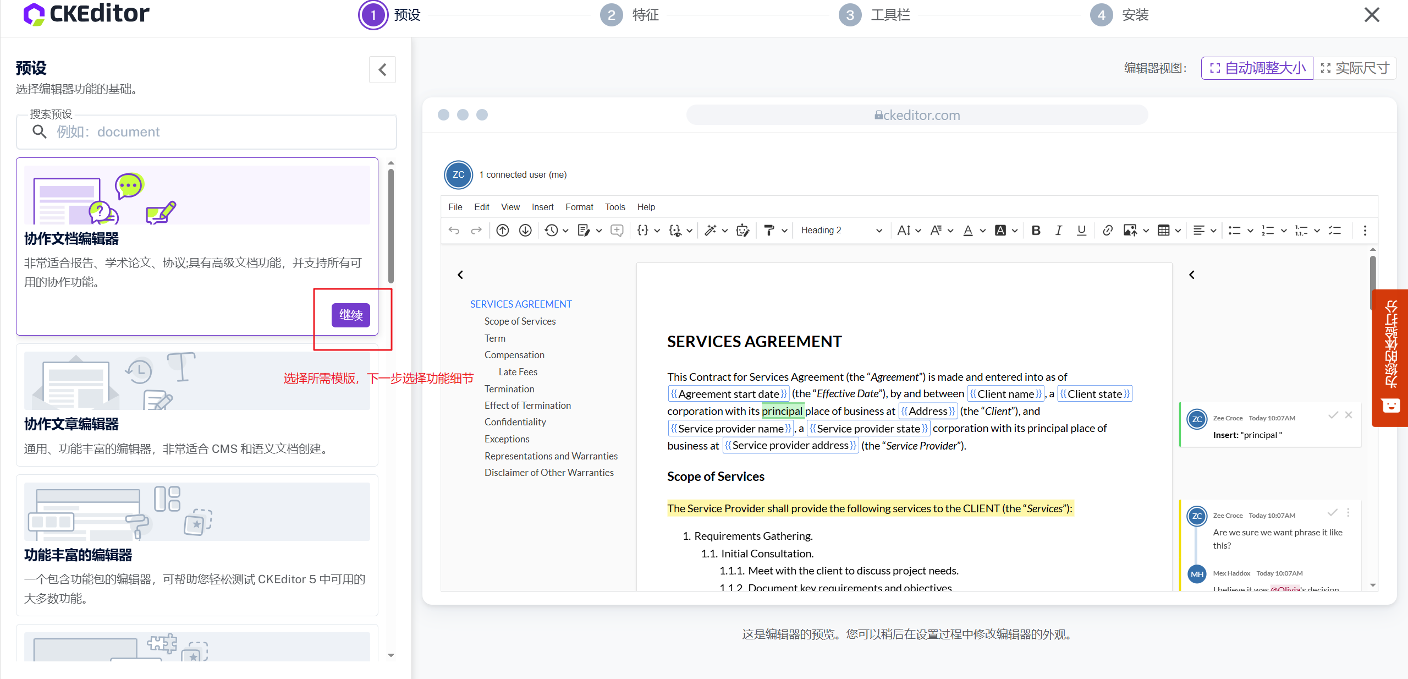Switch editor view to 实际尺寸

[1355, 68]
